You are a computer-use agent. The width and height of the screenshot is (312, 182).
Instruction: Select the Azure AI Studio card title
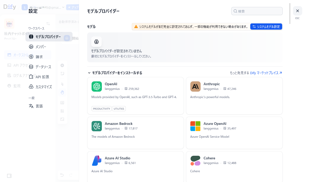click(118, 158)
